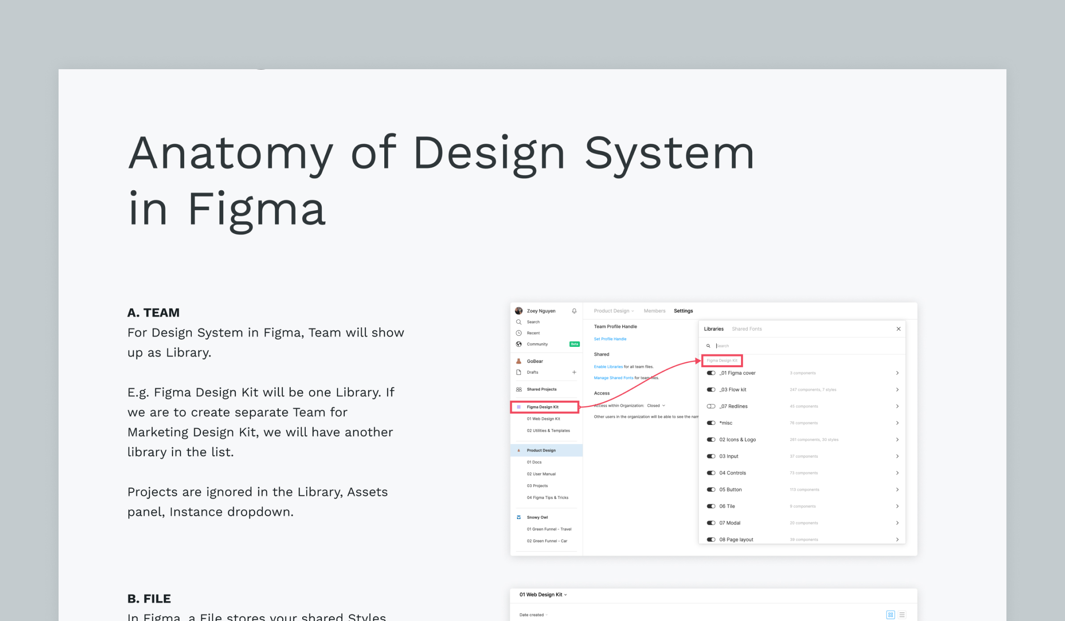Open the 01 Web Design Kit title dropdown
Viewport: 1065px width, 621px height.
[x=543, y=595]
